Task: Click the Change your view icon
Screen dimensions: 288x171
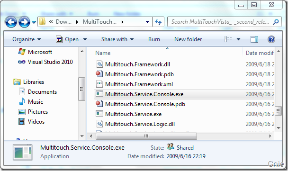Action: 228,39
